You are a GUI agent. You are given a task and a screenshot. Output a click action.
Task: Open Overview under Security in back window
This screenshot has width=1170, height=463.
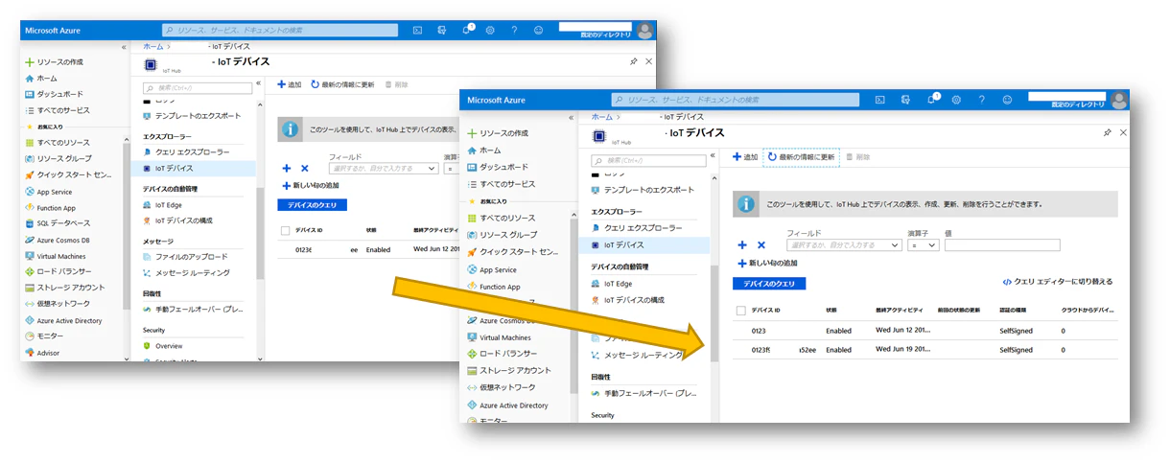162,345
